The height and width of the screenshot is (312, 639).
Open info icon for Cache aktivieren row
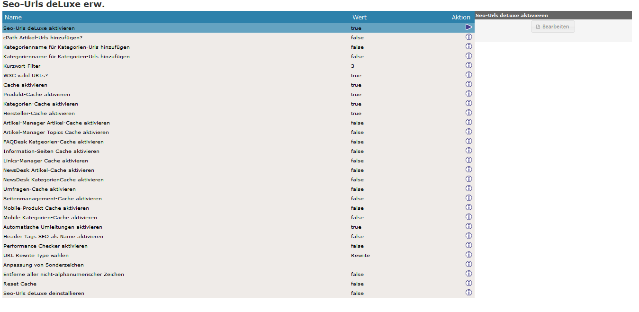(468, 84)
